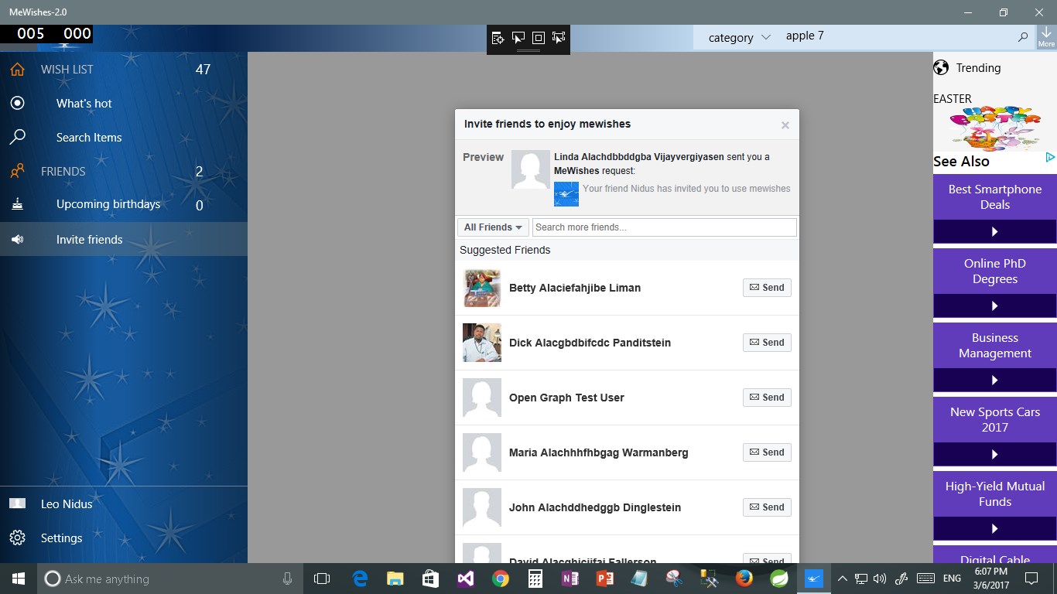Click the Trending globe icon

941,67
